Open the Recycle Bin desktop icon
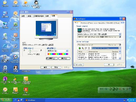The image size is (136, 102). (5, 36)
